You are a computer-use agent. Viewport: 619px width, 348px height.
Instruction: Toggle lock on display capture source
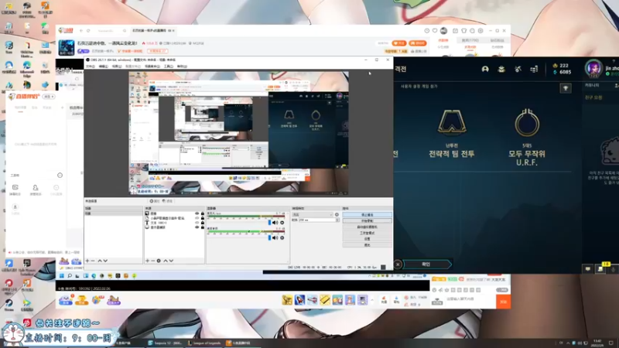[203, 227]
